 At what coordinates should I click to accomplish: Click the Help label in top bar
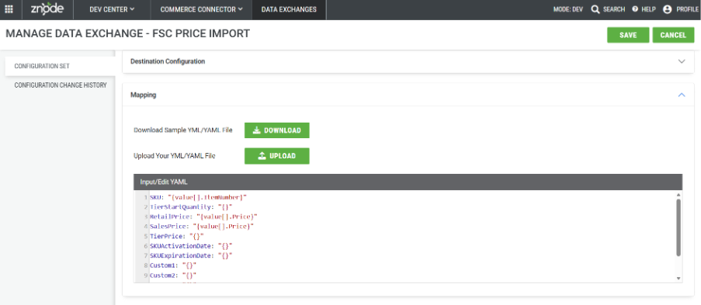[x=648, y=9]
